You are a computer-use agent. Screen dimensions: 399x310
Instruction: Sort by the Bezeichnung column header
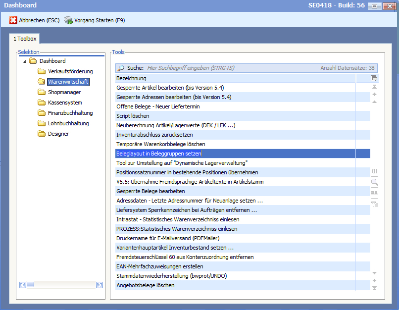click(235, 78)
